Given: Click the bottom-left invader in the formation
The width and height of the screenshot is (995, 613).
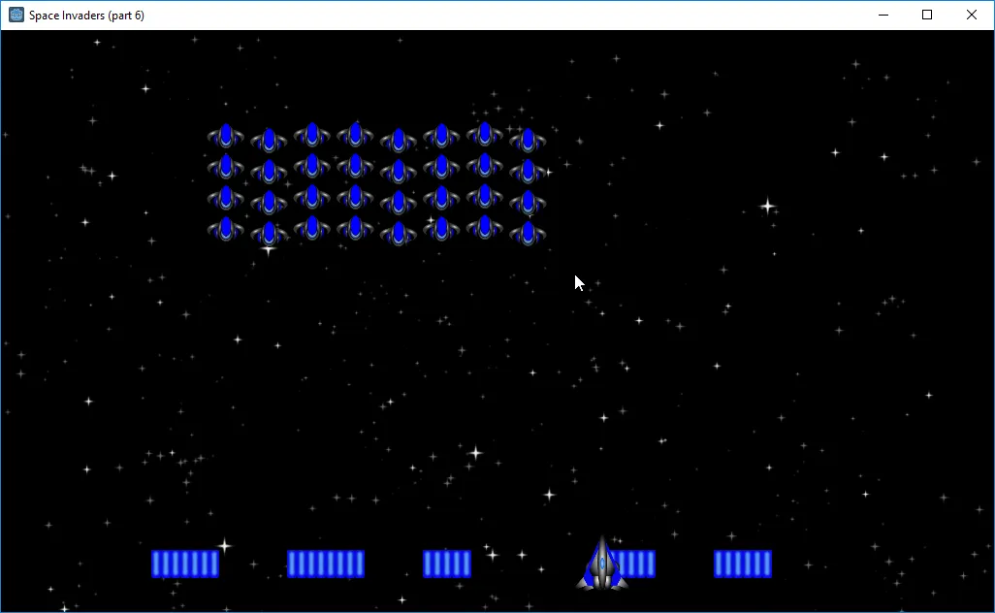Looking at the screenshot, I should pyautogui.click(x=226, y=229).
